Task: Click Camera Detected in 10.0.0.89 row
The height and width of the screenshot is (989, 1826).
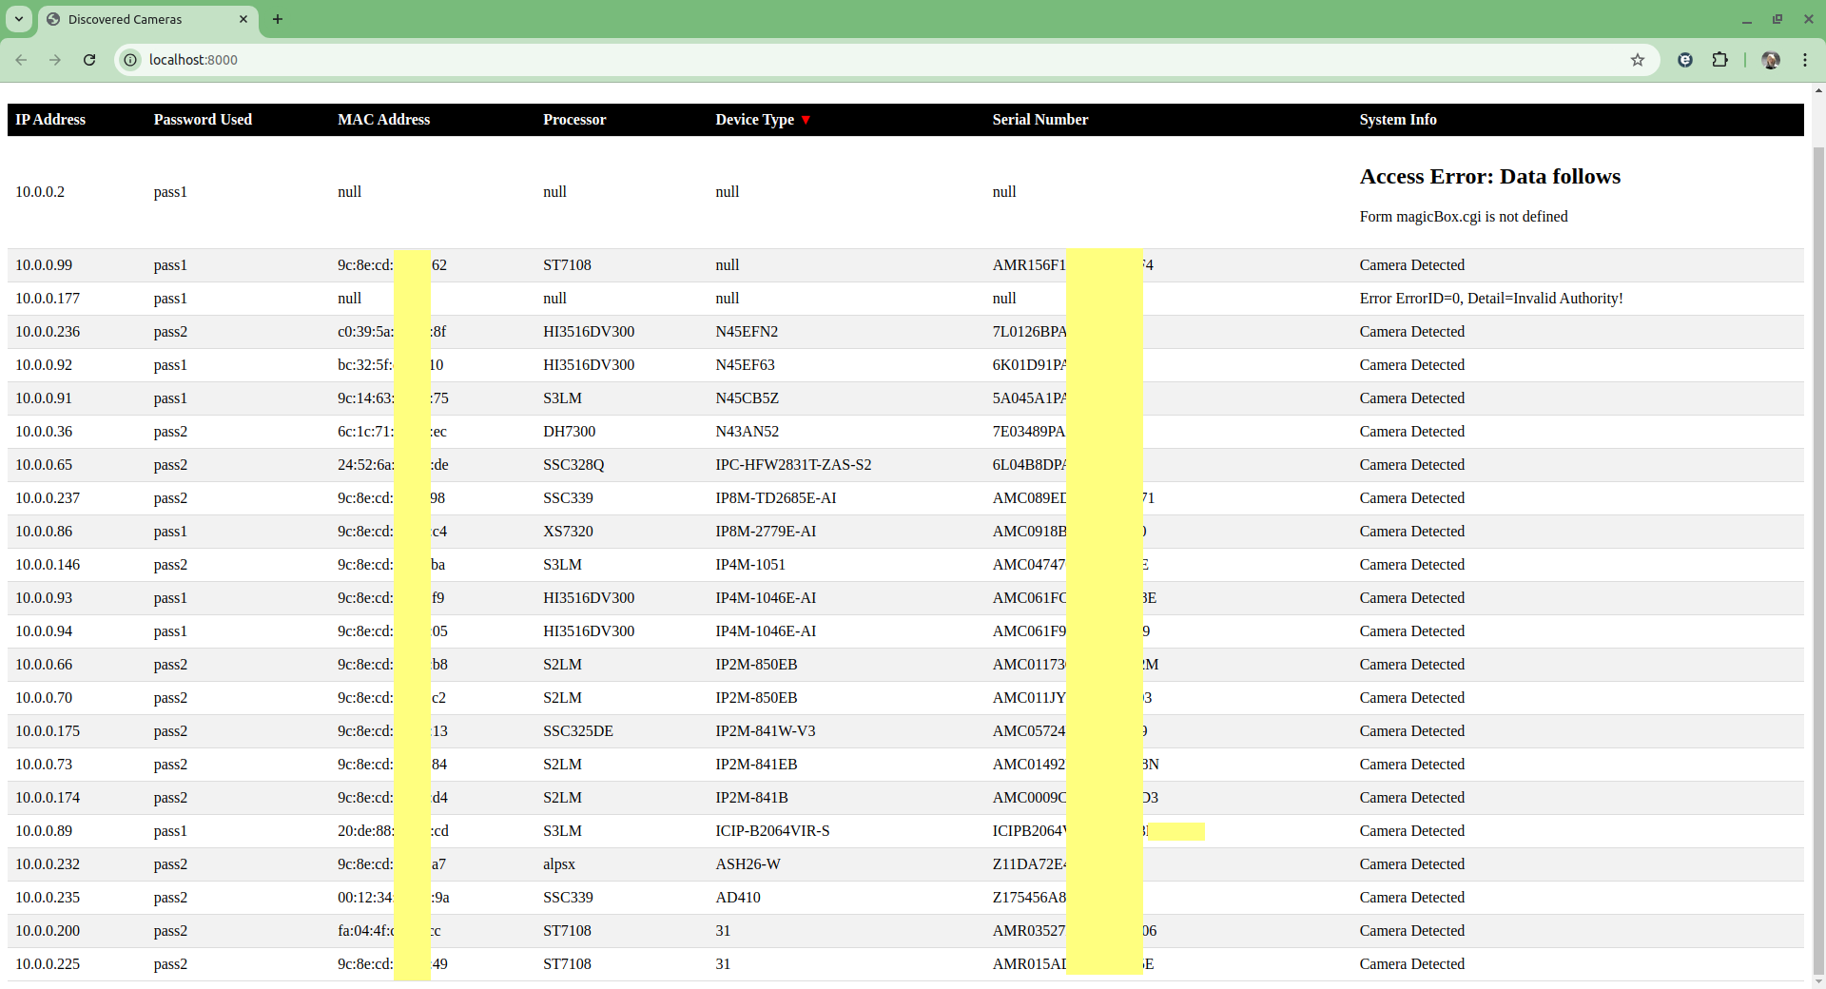Action: click(1411, 831)
